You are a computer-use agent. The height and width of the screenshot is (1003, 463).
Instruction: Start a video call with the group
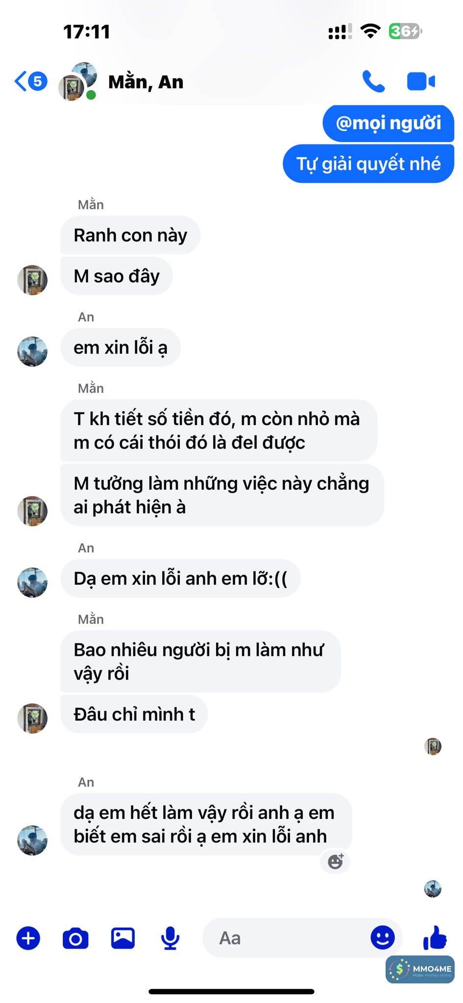[x=421, y=81]
